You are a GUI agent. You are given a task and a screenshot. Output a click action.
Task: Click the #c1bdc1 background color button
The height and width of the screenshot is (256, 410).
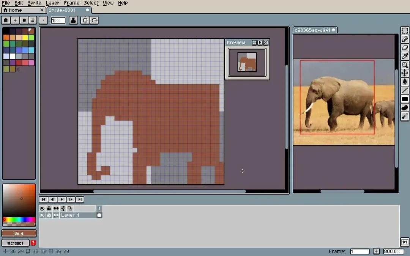(x=16, y=243)
